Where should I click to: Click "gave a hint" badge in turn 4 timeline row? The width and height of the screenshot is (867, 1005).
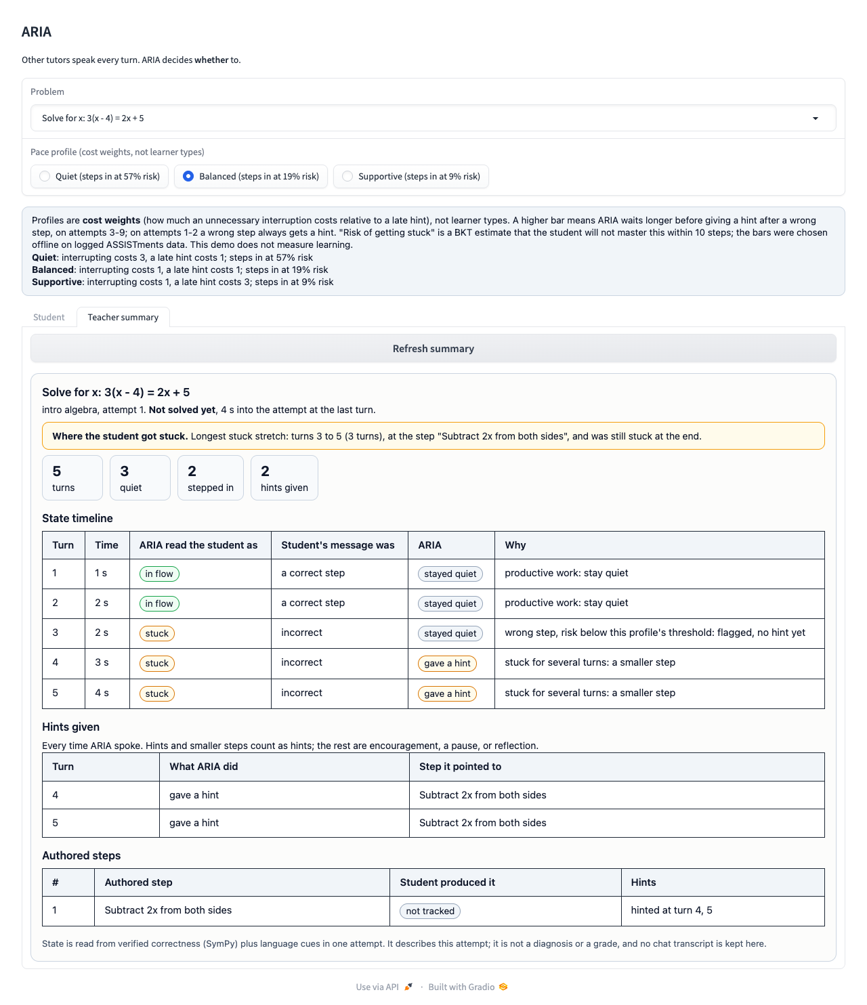pos(448,664)
